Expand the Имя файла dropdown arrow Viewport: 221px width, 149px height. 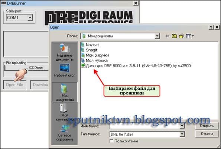coord(182,126)
